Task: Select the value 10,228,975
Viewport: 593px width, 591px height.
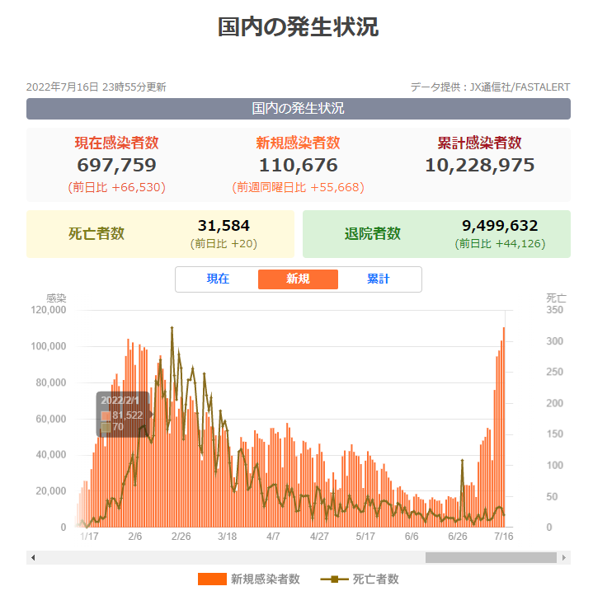Action: (x=479, y=165)
